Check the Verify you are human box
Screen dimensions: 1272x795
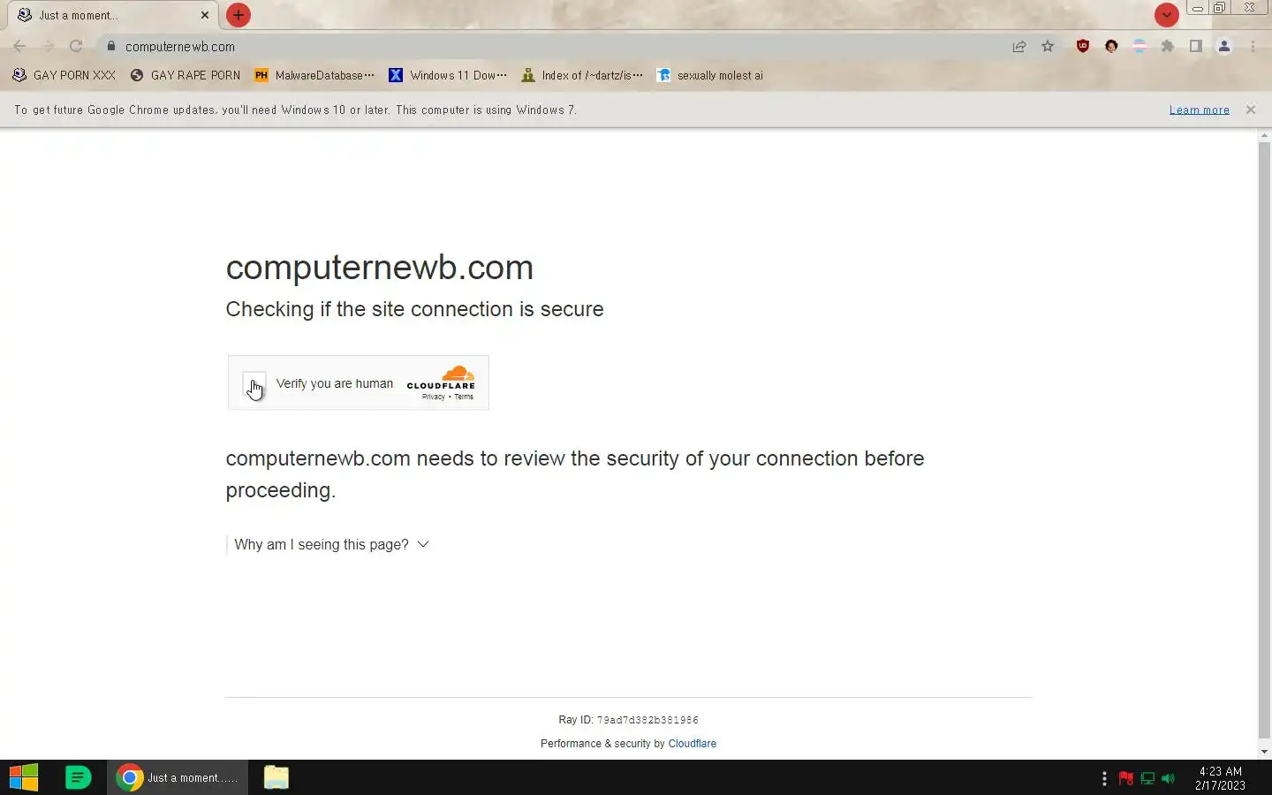(x=254, y=384)
